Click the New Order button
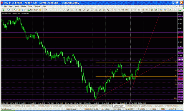Image resolution: width=184 pixels, height=111 pixels. pyautogui.click(x=32, y=10)
